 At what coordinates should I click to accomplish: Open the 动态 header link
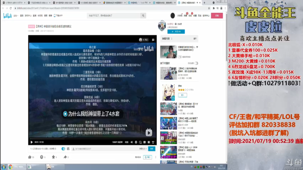point(190,15)
